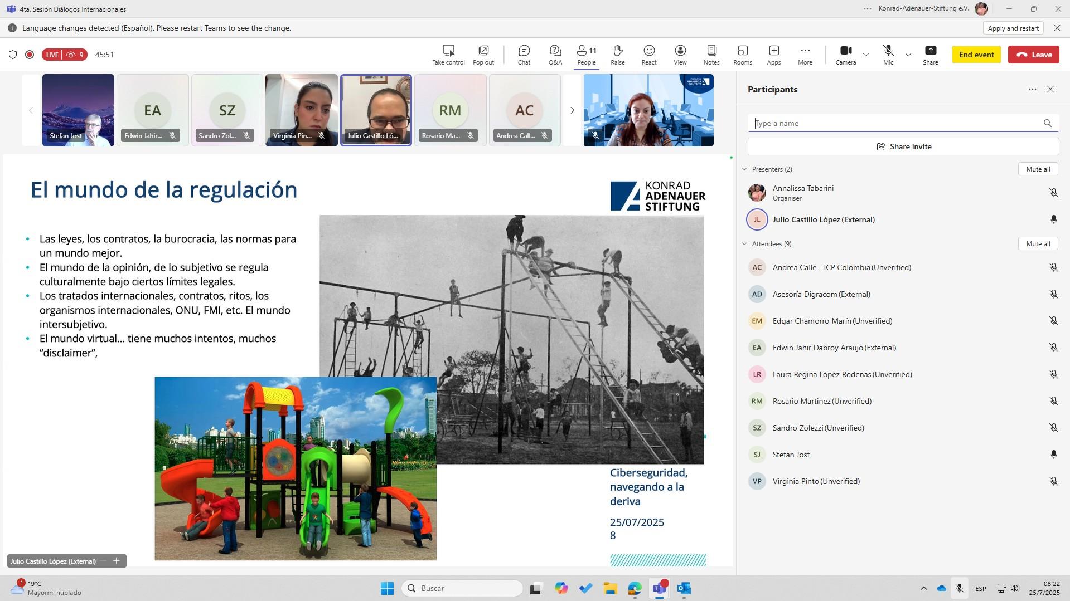
Task: Open the More menu in toolbar
Action: click(x=805, y=55)
